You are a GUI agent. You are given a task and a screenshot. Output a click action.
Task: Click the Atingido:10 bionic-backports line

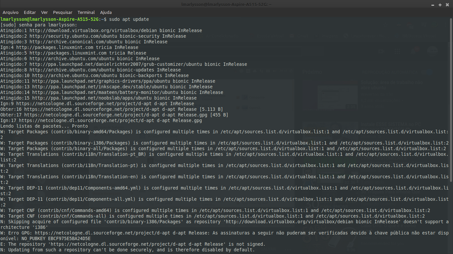pyautogui.click(x=95, y=75)
